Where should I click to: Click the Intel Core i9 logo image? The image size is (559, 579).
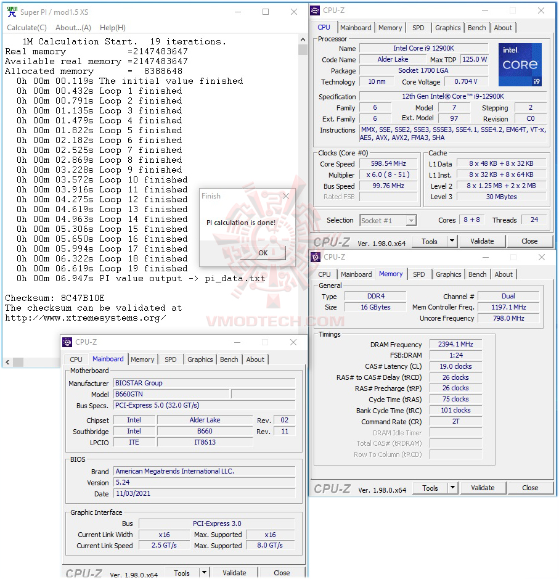point(520,65)
